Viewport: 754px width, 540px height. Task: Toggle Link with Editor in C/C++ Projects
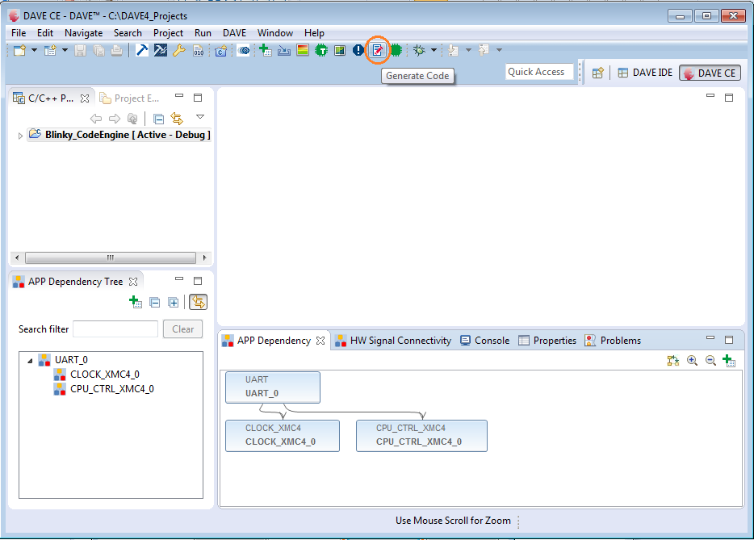[x=177, y=119]
